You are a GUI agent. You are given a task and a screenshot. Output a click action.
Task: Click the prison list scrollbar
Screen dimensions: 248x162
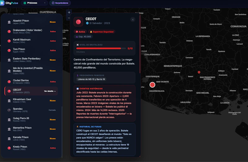pos(62,132)
